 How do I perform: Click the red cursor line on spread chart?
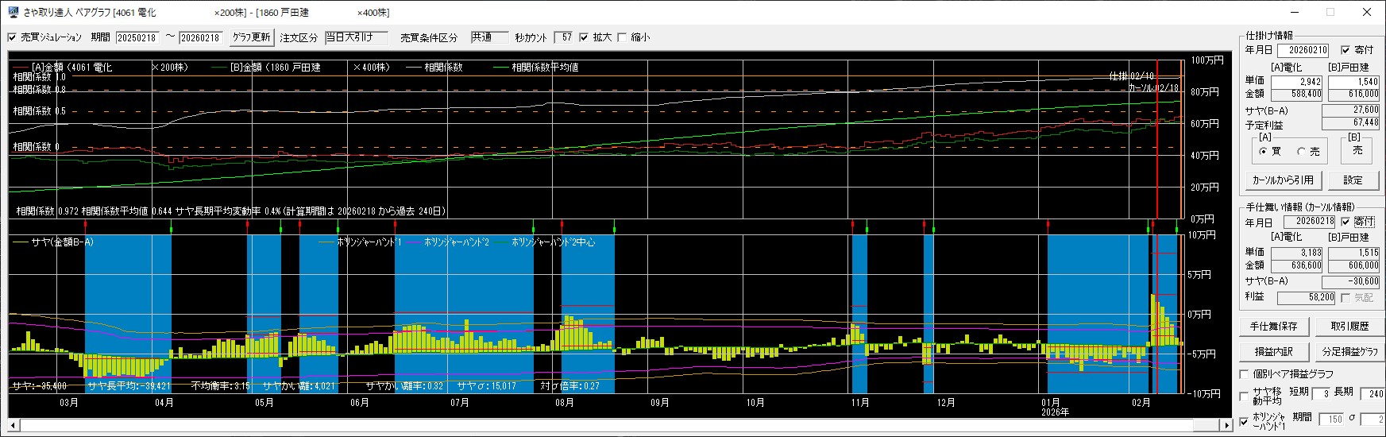tap(1156, 318)
